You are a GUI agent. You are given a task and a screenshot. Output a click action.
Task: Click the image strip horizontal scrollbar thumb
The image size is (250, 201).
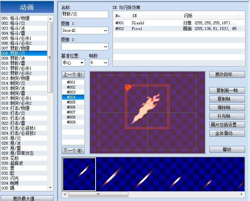[98, 194]
